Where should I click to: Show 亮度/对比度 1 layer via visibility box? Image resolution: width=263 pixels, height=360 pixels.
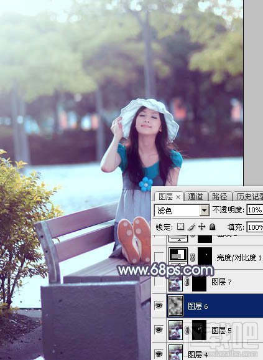click(x=159, y=257)
